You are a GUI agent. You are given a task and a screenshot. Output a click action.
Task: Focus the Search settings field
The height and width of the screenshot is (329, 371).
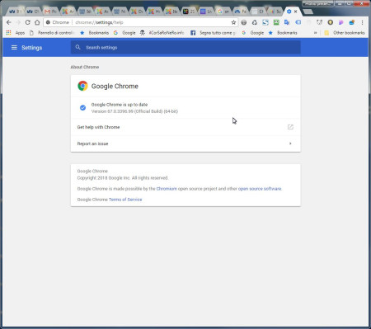[x=185, y=48]
